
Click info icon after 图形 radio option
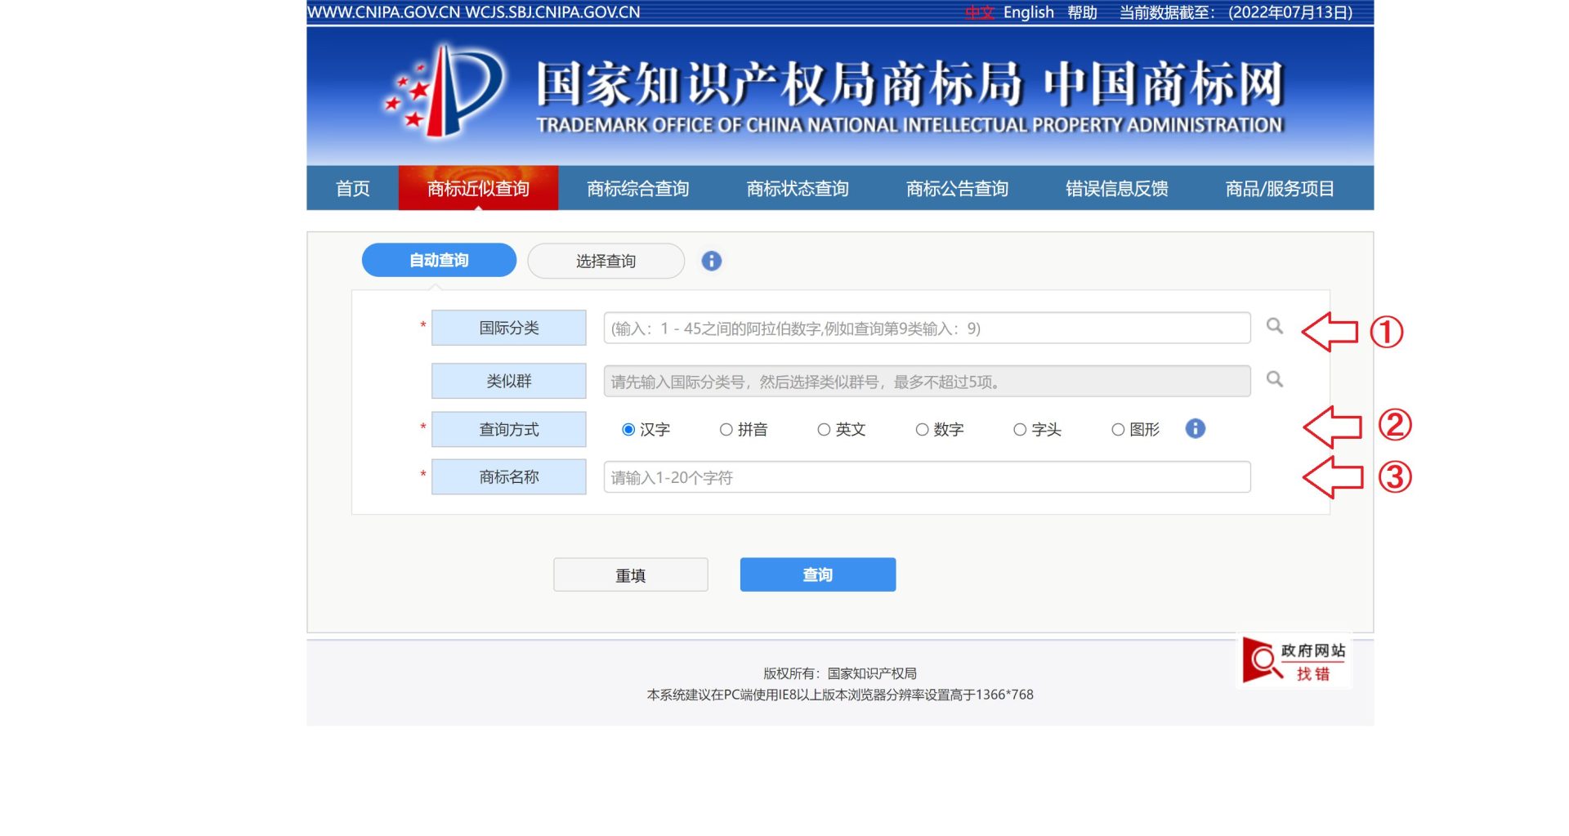(1195, 428)
